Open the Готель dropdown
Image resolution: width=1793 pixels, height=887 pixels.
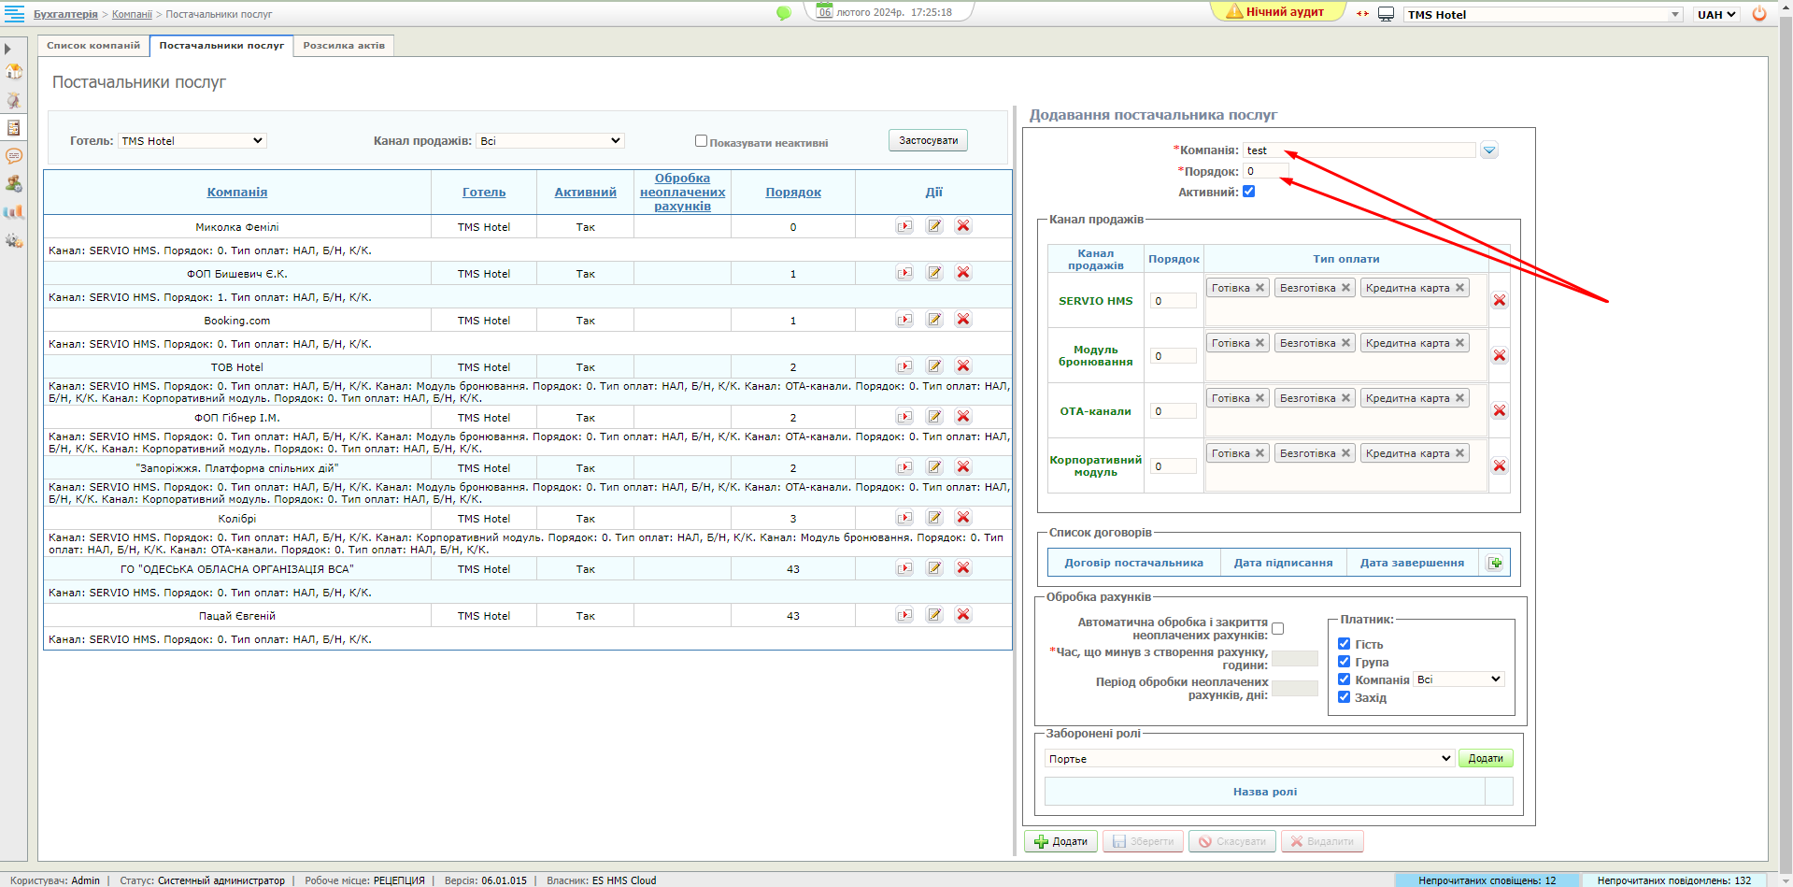192,141
